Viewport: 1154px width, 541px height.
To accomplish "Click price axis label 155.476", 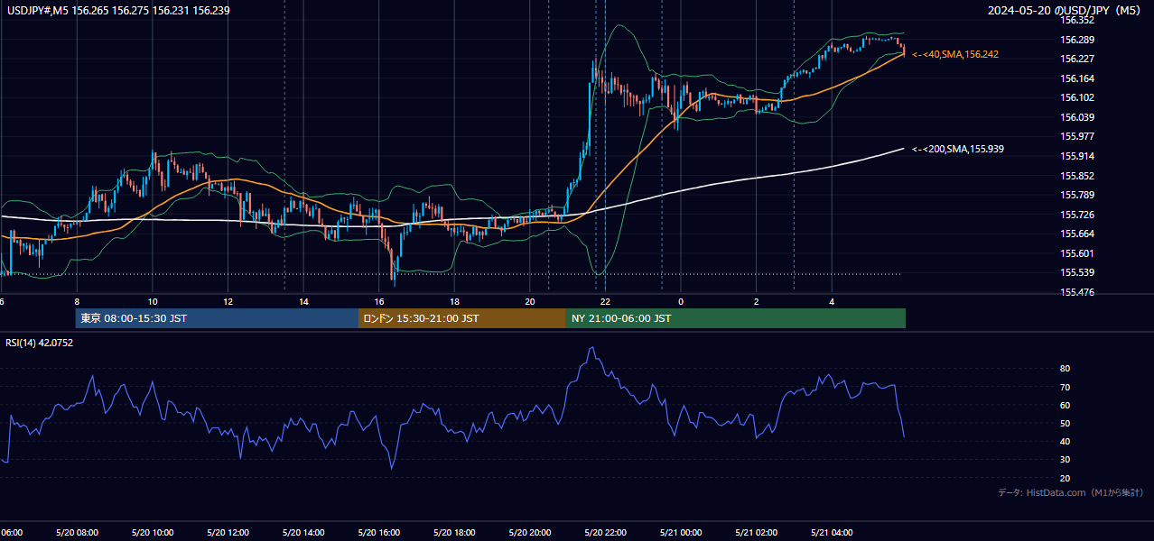I will pos(1077,292).
